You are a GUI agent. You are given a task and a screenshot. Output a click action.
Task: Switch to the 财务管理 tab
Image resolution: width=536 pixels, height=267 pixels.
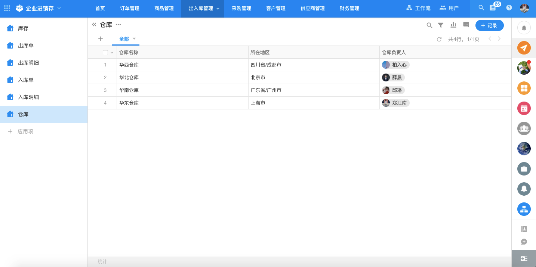pos(349,8)
